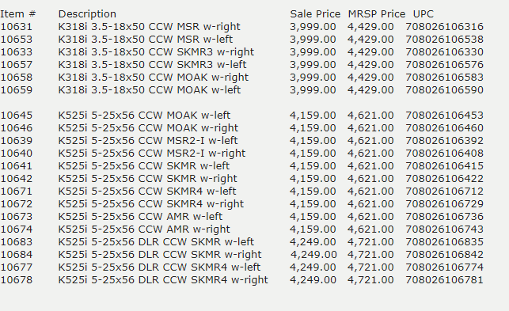Click K525i SKMR4 w-left description

[x=147, y=192]
